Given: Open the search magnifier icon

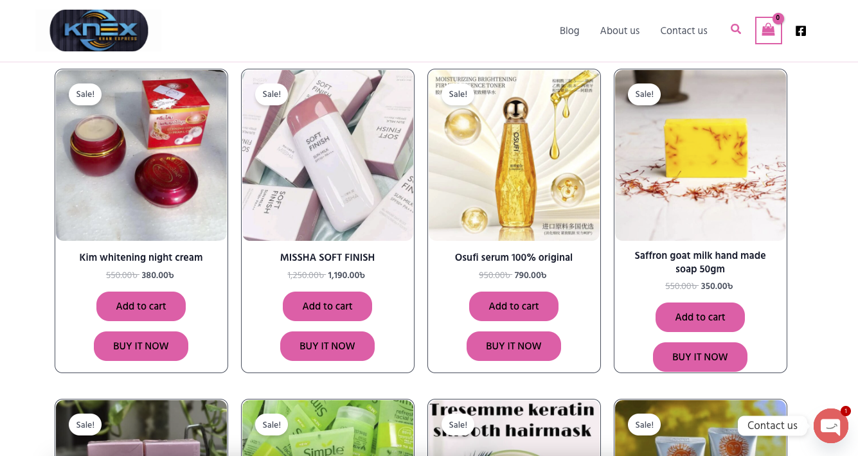Looking at the screenshot, I should (x=736, y=29).
